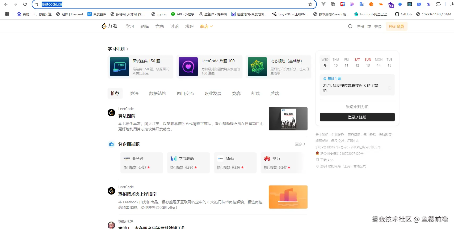Open the Google Translate extension icon
454x229 pixels.
tap(362, 4)
